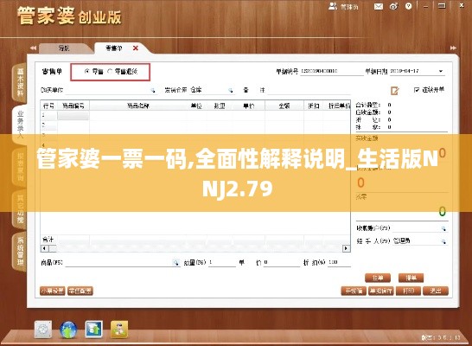Click the user avatar icon in dock

click(119, 330)
